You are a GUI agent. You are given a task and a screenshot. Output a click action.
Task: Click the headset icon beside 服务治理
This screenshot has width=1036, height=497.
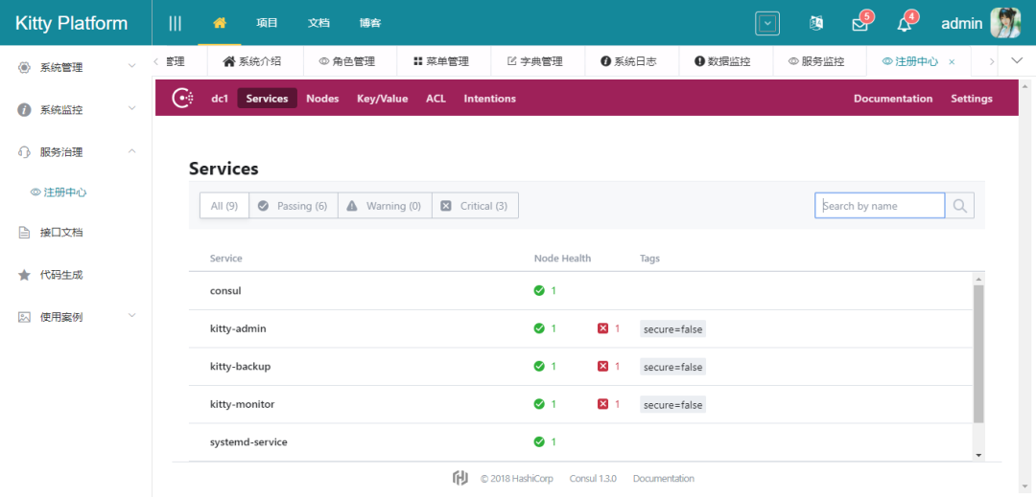(24, 151)
